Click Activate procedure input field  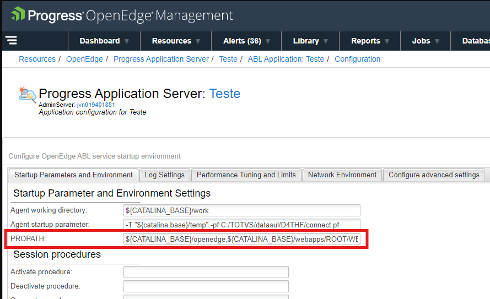[206, 272]
